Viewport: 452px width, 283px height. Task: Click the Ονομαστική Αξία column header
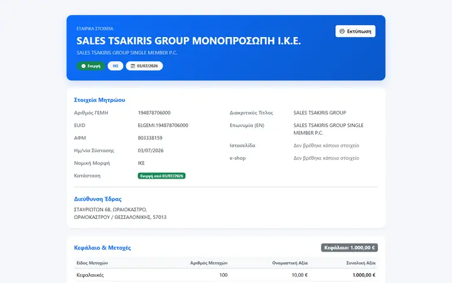[x=289, y=263]
